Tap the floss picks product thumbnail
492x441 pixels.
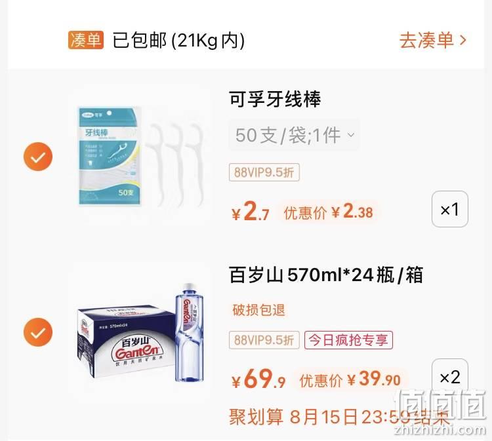tap(140, 157)
